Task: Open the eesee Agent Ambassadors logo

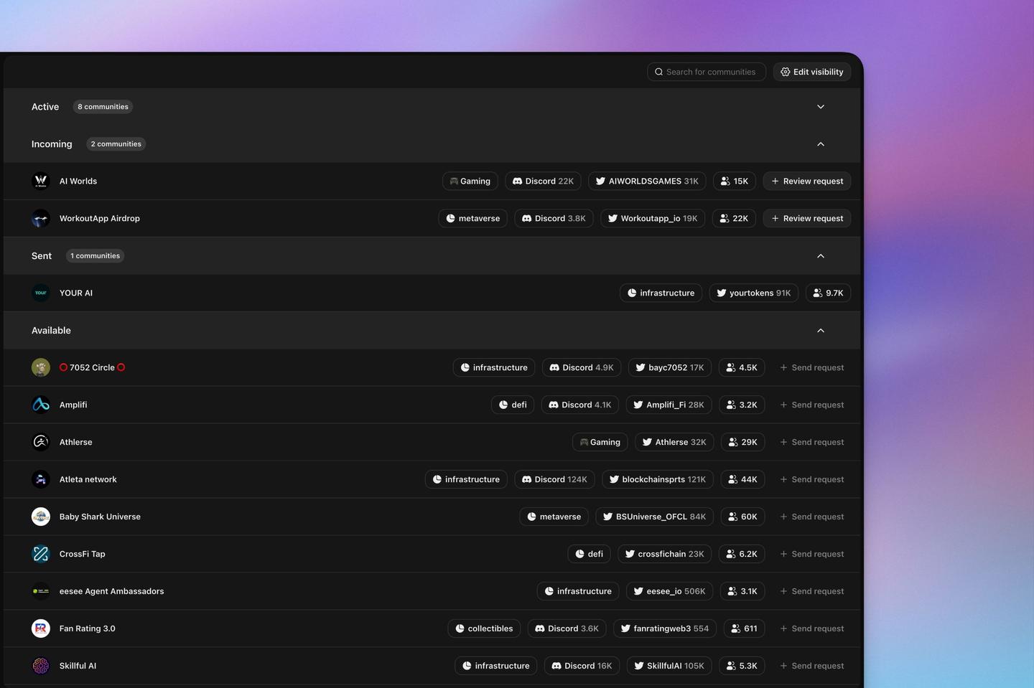Action: (x=41, y=591)
